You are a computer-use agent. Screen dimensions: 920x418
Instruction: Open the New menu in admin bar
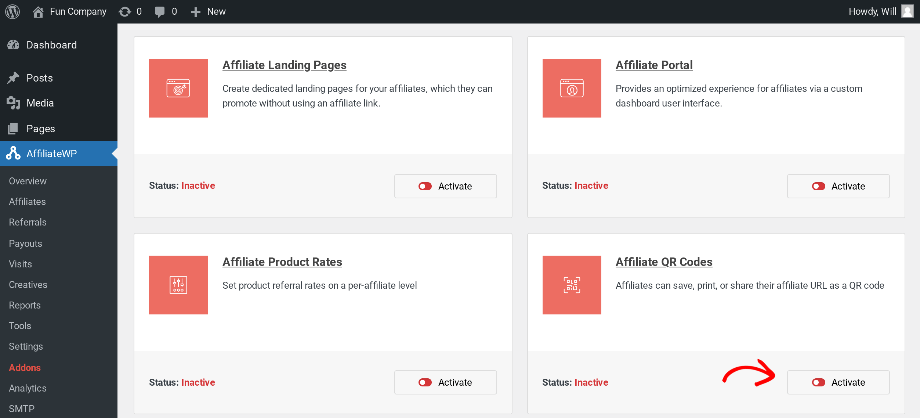click(x=208, y=11)
